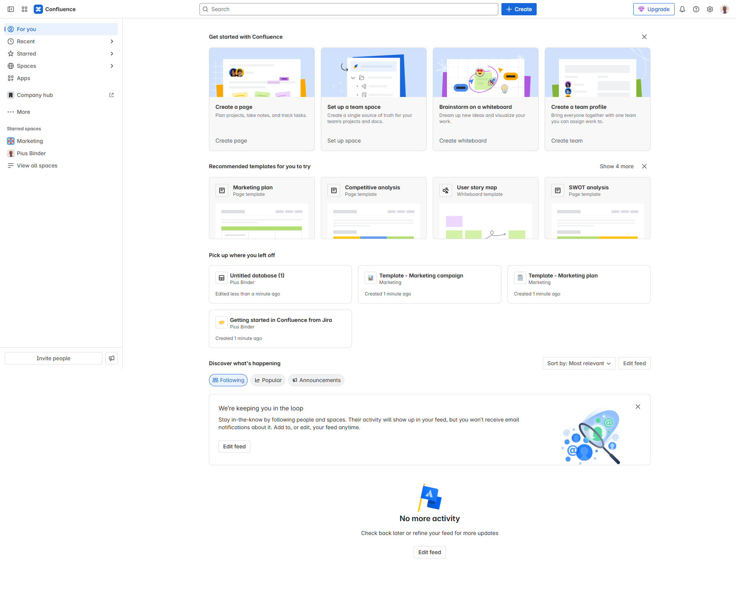The image size is (736, 589).
Task: Open Recent in the sidebar
Action: [x=61, y=41]
